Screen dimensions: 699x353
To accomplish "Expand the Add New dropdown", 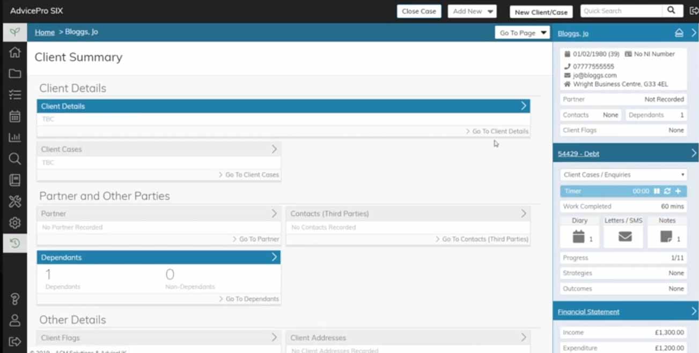I will [472, 11].
